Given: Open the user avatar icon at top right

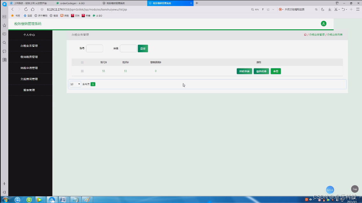Looking at the screenshot, I should (323, 24).
